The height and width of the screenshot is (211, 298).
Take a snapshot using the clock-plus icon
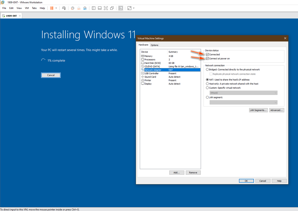72,8
